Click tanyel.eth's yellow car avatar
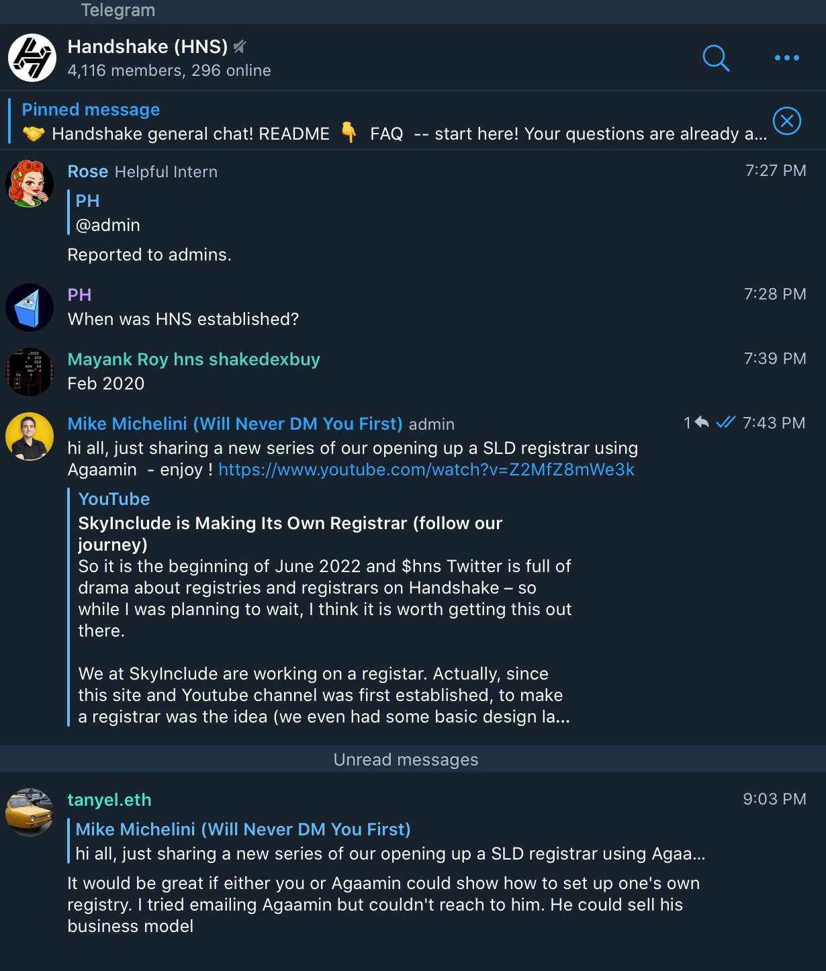 30,813
